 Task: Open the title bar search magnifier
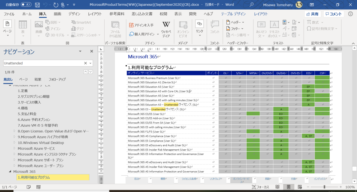click(251, 5)
